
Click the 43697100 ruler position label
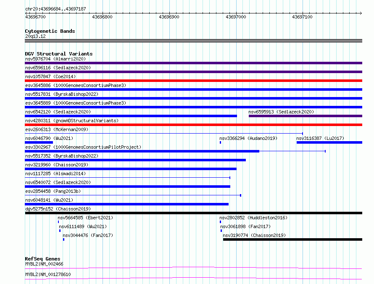tap(302, 17)
